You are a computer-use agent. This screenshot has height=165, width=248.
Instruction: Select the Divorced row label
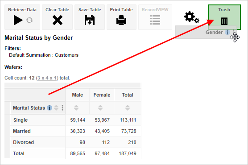pos(23,142)
